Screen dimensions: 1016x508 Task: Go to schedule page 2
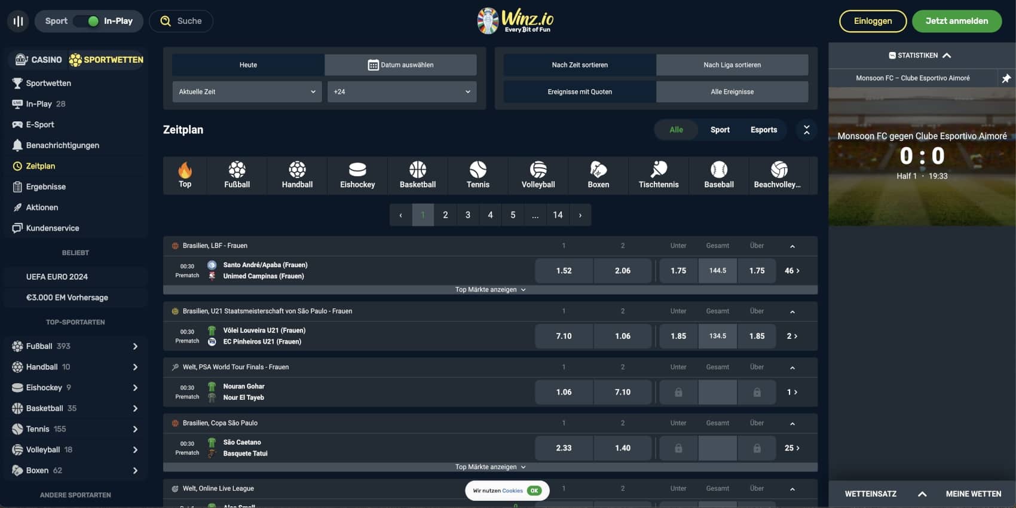point(445,215)
